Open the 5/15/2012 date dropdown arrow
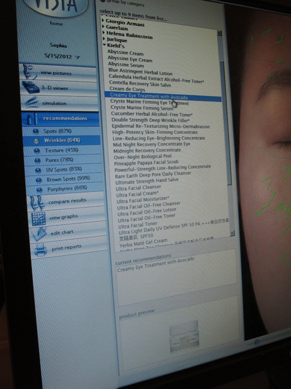The image size is (291, 389). tap(77, 57)
